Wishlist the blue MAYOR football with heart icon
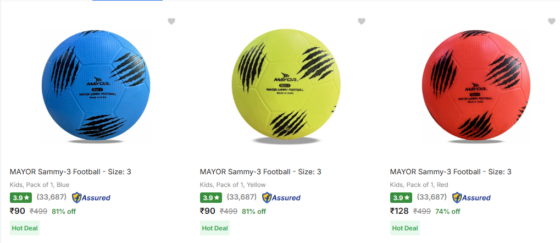The width and height of the screenshot is (560, 243). pyautogui.click(x=171, y=21)
